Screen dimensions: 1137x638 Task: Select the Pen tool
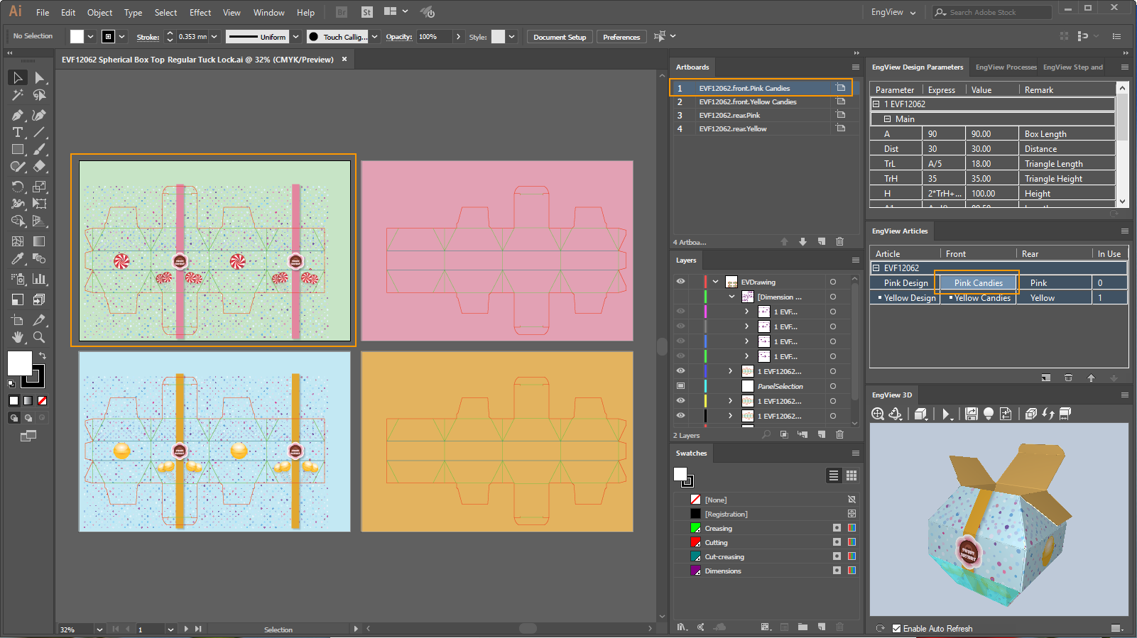tap(18, 115)
